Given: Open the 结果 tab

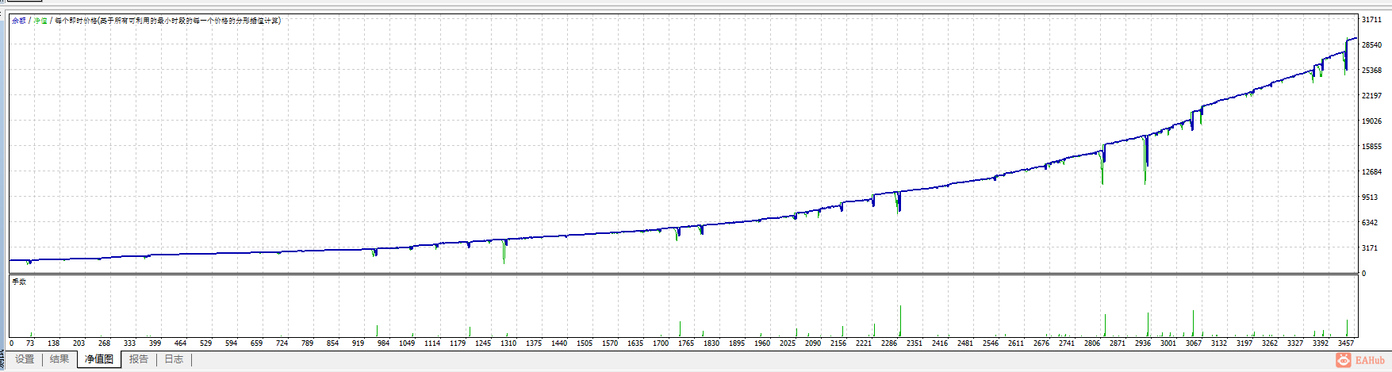Looking at the screenshot, I should pyautogui.click(x=59, y=359).
